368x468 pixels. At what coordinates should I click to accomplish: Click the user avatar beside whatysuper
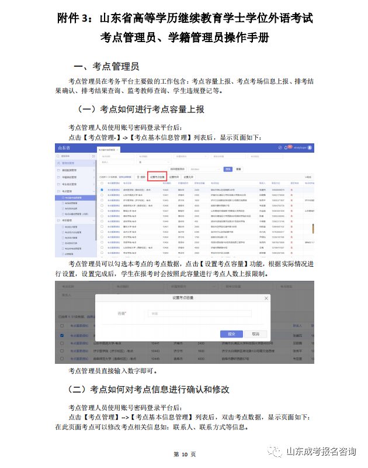pyautogui.click(x=310, y=147)
